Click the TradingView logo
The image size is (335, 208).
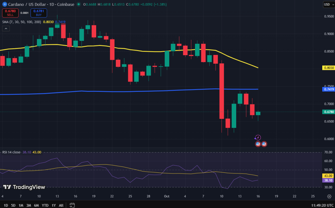point(24,187)
